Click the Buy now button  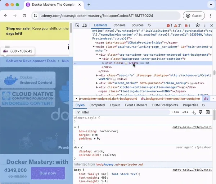(48, 173)
